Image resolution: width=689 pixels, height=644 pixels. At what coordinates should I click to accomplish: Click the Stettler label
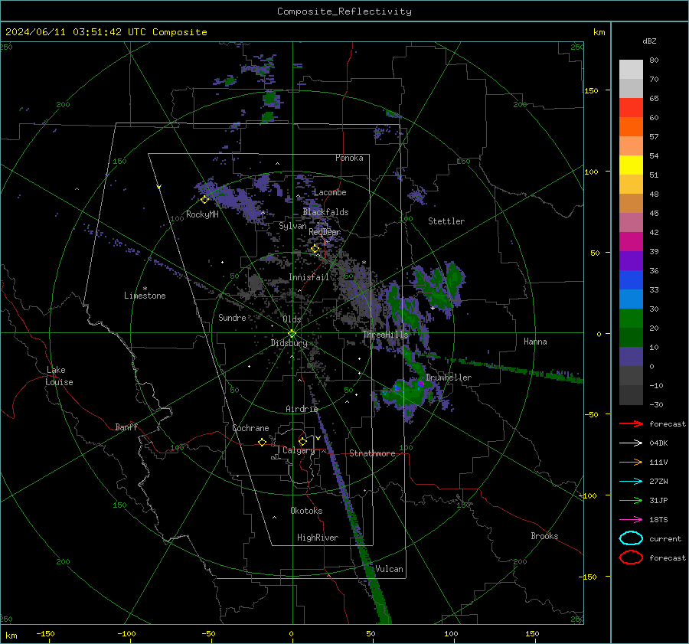coord(446,221)
